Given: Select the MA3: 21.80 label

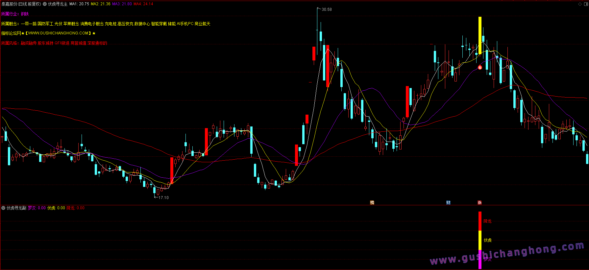Looking at the screenshot, I should pos(122,4).
